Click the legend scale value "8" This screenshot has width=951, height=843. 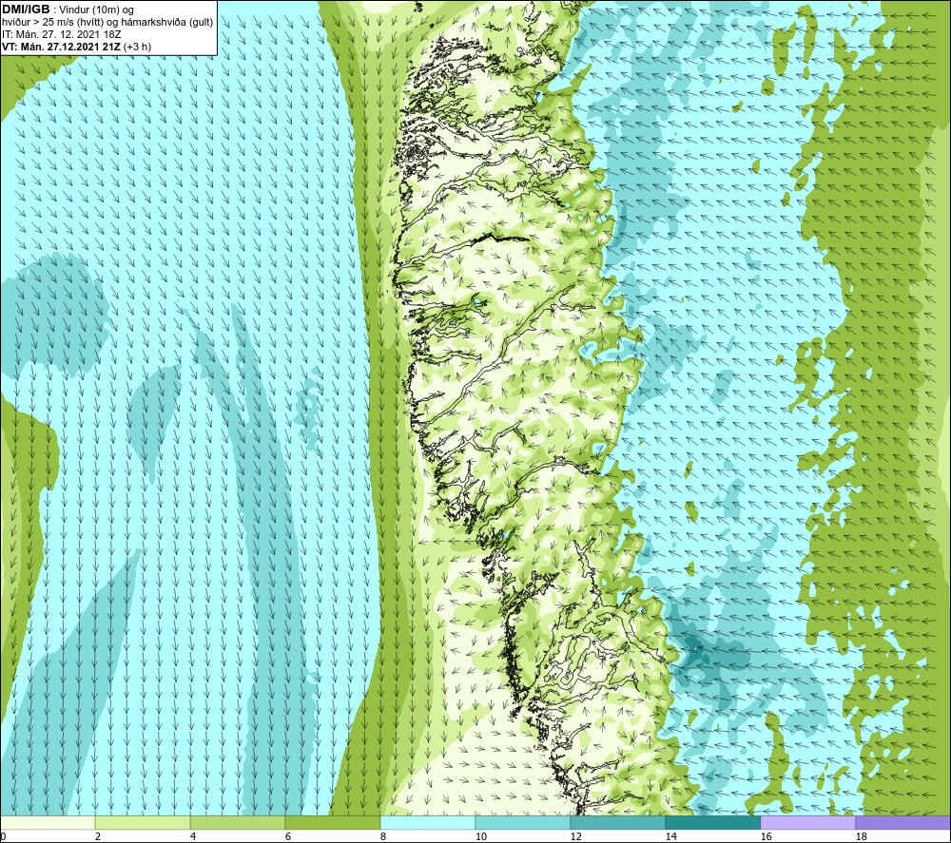382,837
